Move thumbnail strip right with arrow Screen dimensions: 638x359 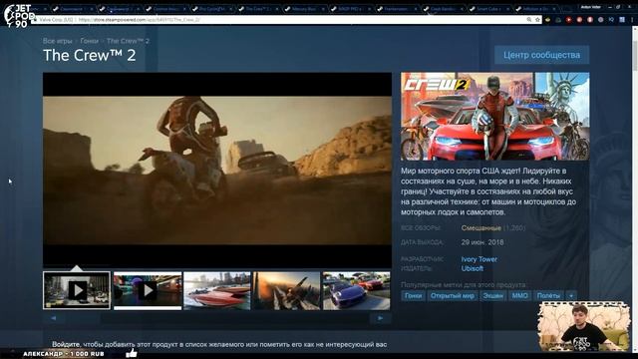[x=381, y=318]
